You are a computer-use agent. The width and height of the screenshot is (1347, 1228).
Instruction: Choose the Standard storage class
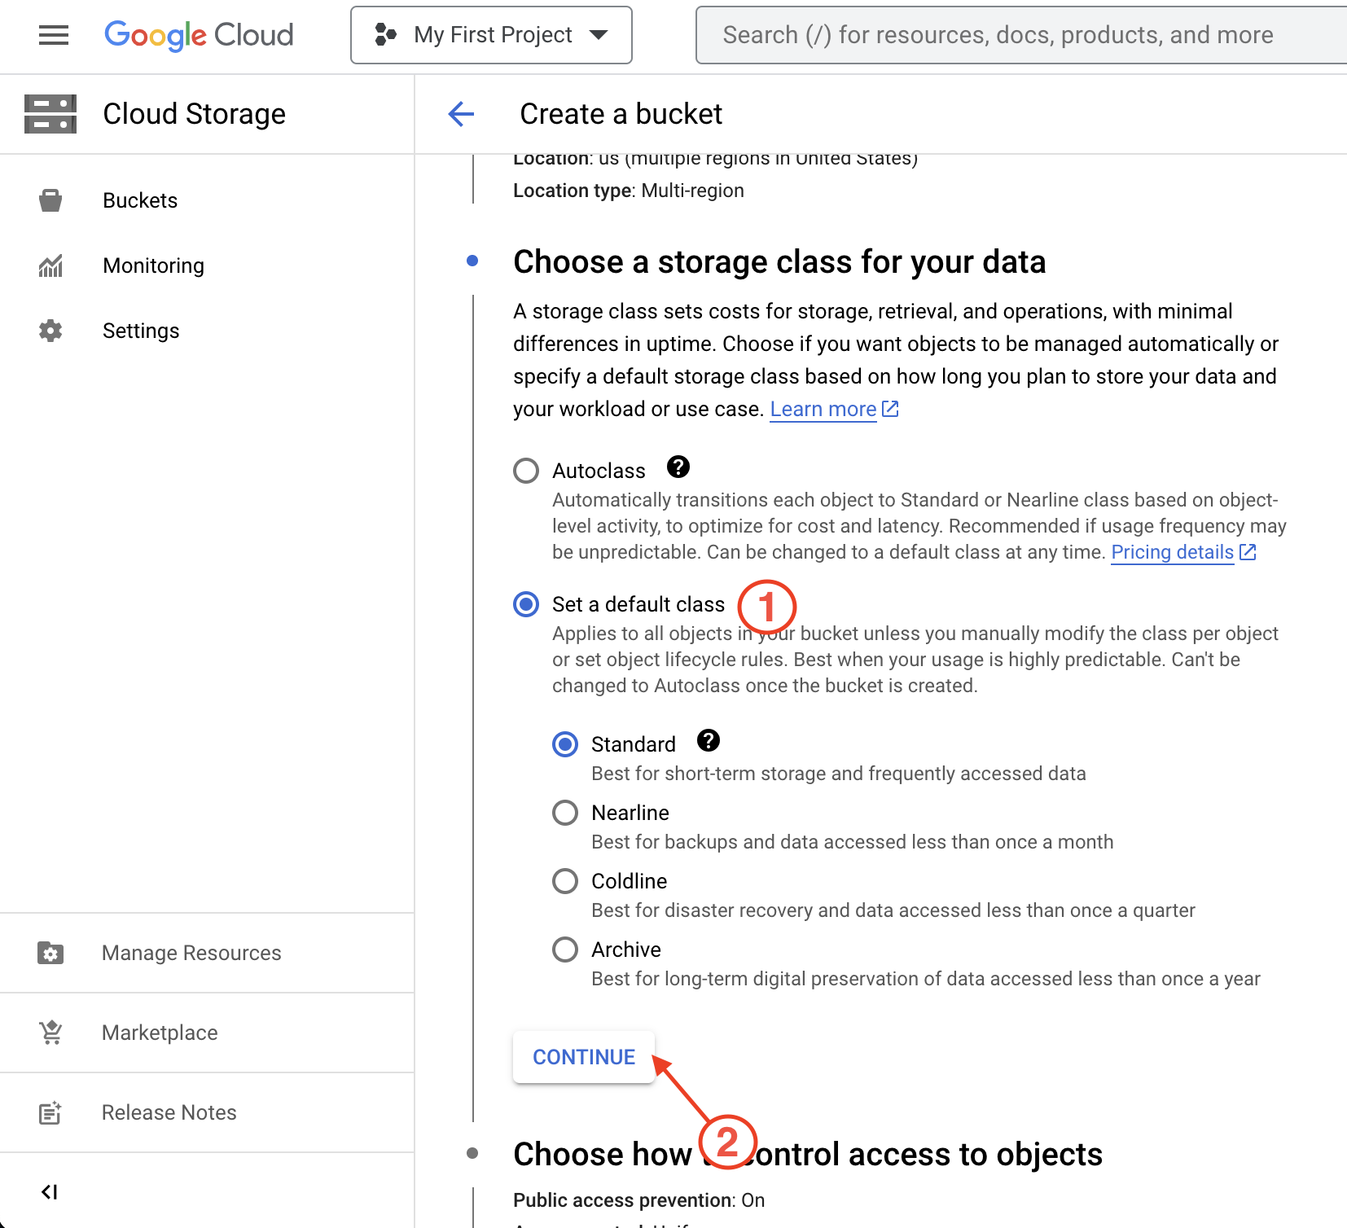(x=565, y=744)
